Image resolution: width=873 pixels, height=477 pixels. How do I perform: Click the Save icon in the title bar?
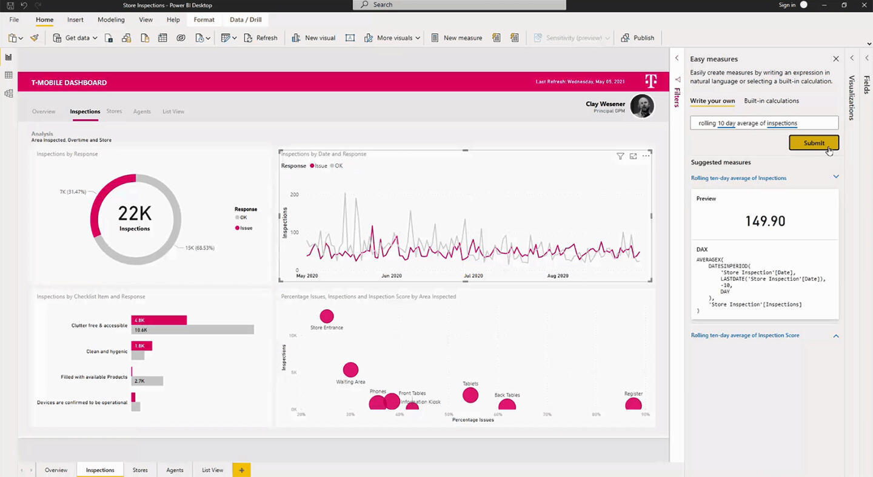tap(10, 5)
